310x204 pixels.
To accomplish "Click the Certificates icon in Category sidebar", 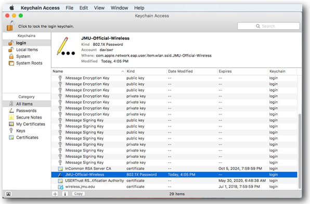I will coord(11,137).
